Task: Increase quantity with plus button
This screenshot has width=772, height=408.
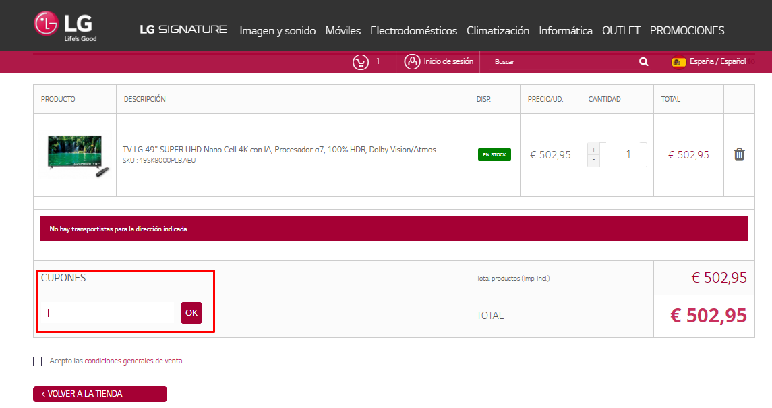Action: (x=593, y=150)
